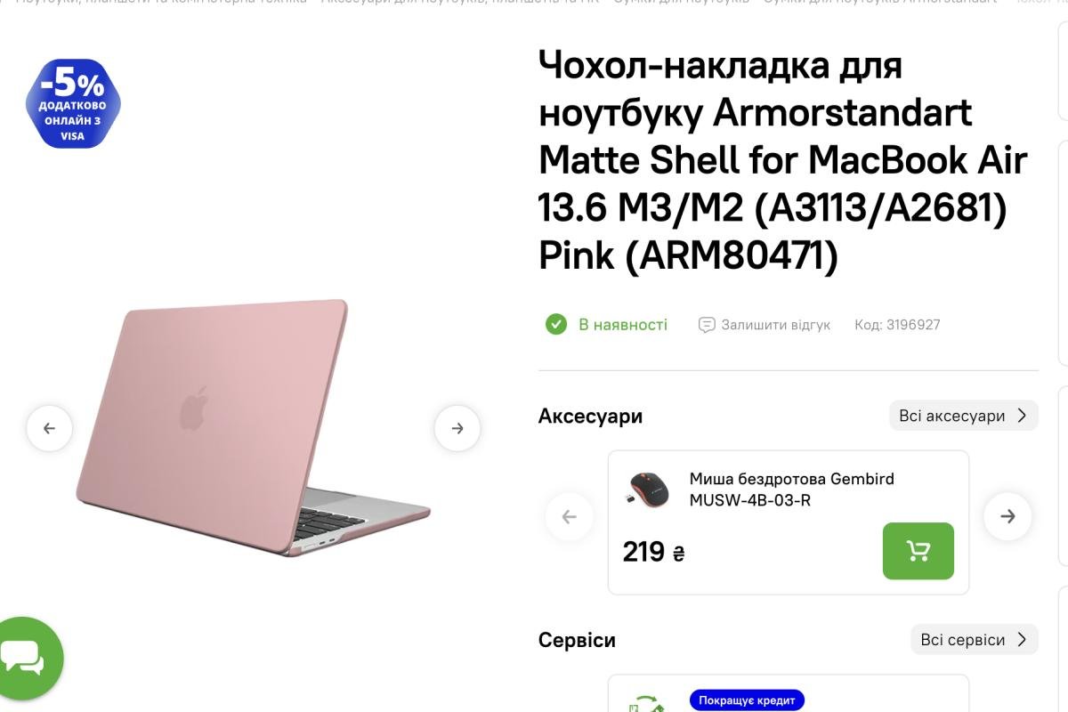Click the -5% Visa discount badge
The image size is (1068, 712).
[x=73, y=103]
